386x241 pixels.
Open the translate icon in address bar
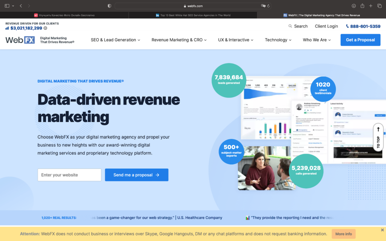[263, 6]
